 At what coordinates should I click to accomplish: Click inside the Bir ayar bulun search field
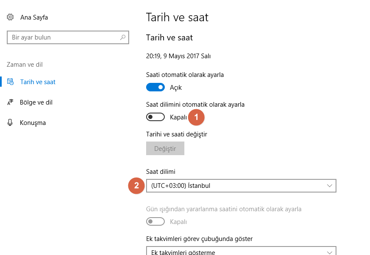(x=59, y=37)
